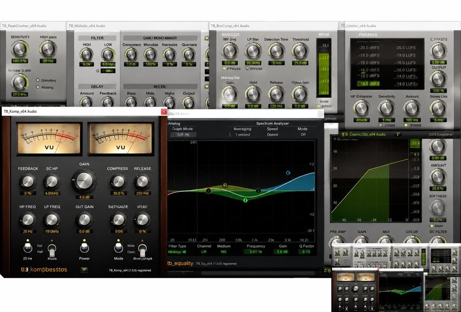
Task: Click the Stereo Link knob in TB_Limiter
Action: (438, 108)
